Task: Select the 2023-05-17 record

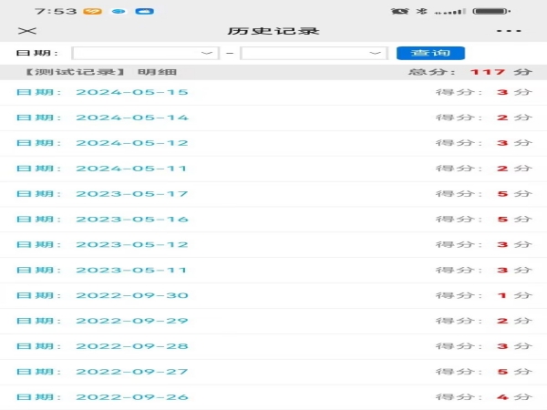Action: click(x=273, y=194)
